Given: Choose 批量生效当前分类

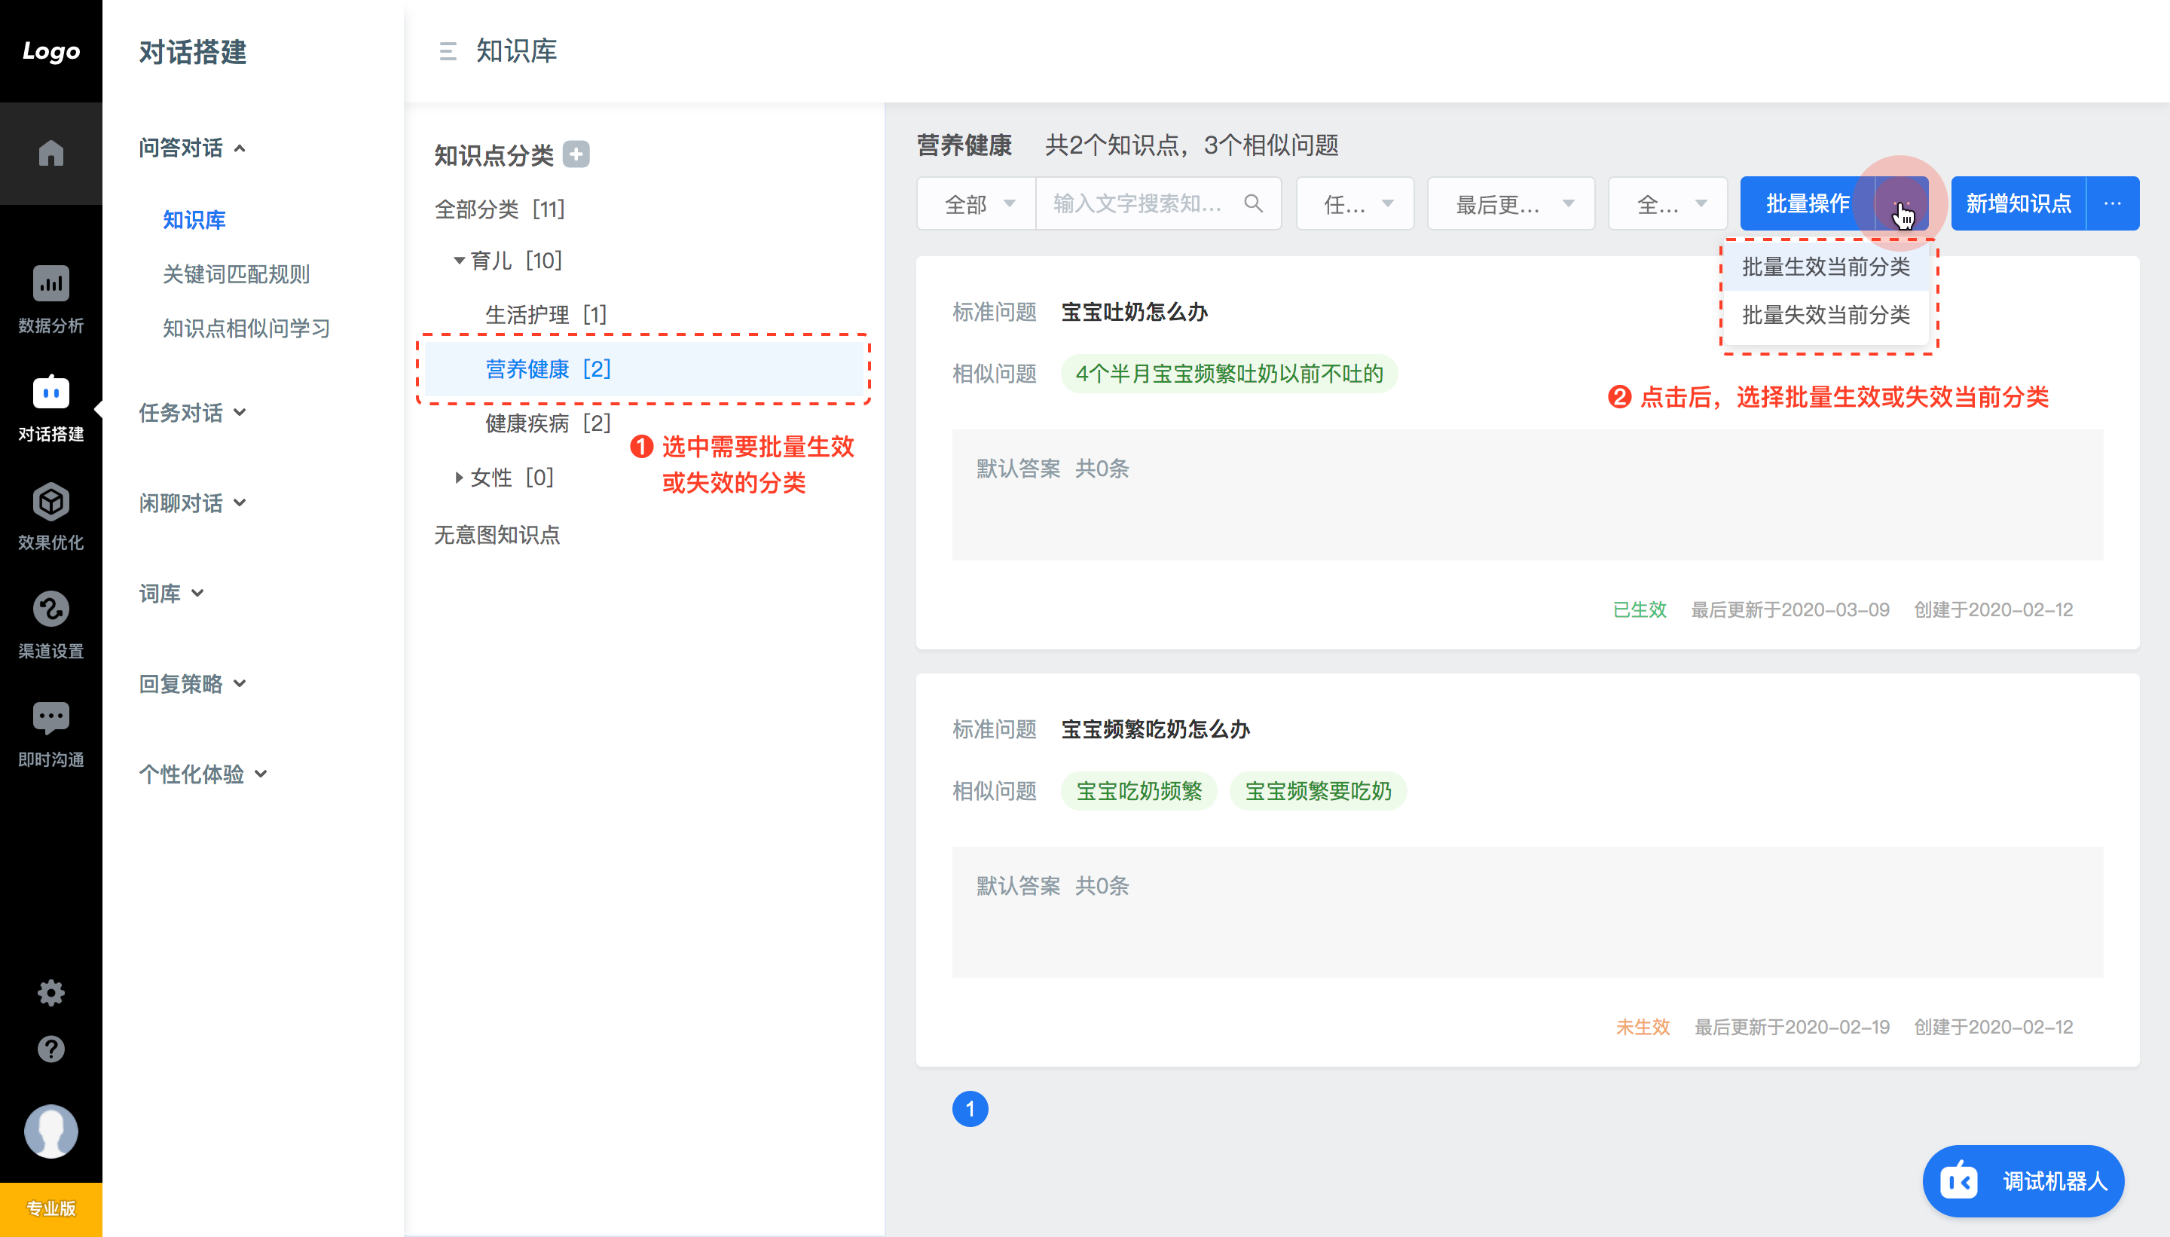Looking at the screenshot, I should point(1826,267).
